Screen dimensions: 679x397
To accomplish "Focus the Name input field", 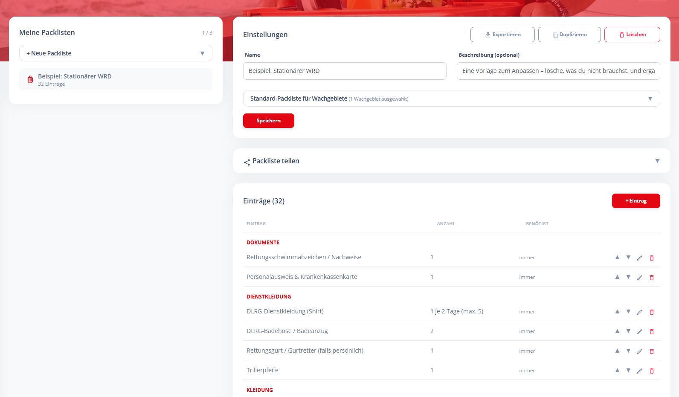I will point(345,71).
